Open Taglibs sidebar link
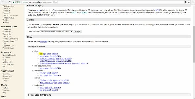Screen dimensions: 195x99 [5, 20]
